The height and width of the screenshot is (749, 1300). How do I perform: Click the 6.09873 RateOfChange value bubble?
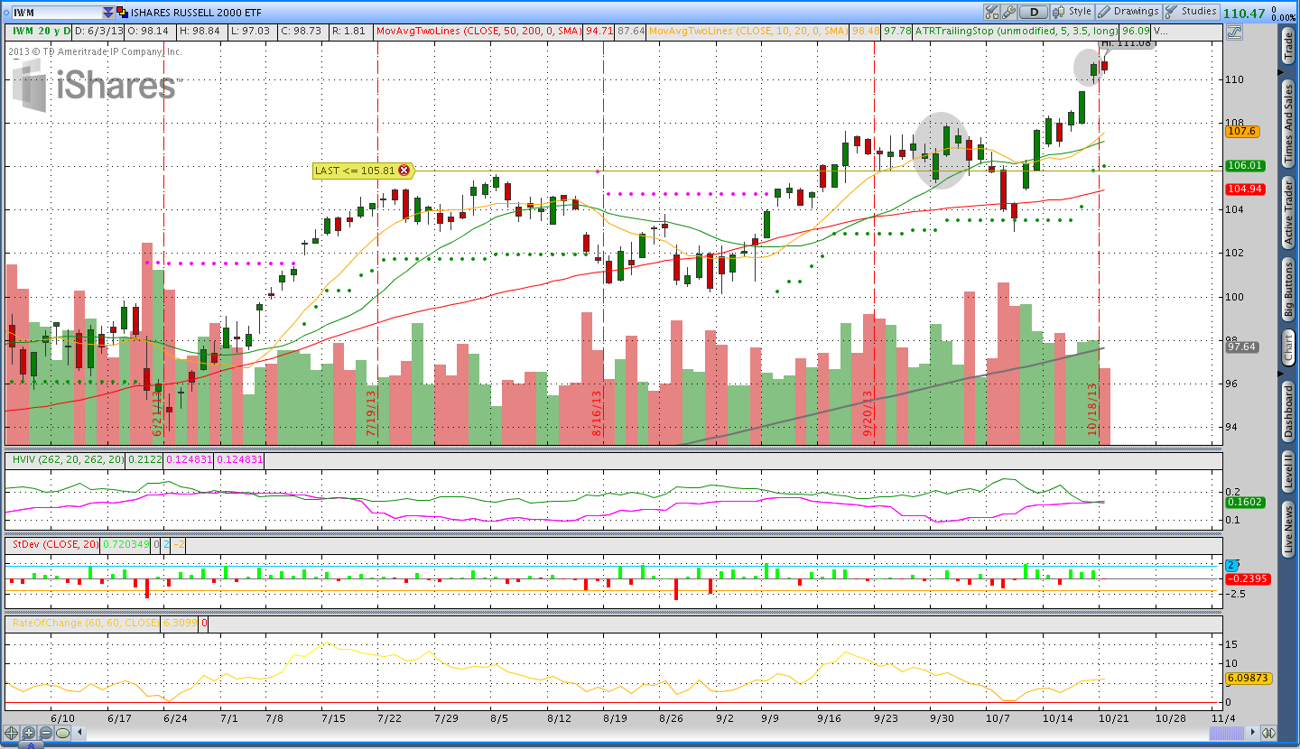click(1249, 678)
